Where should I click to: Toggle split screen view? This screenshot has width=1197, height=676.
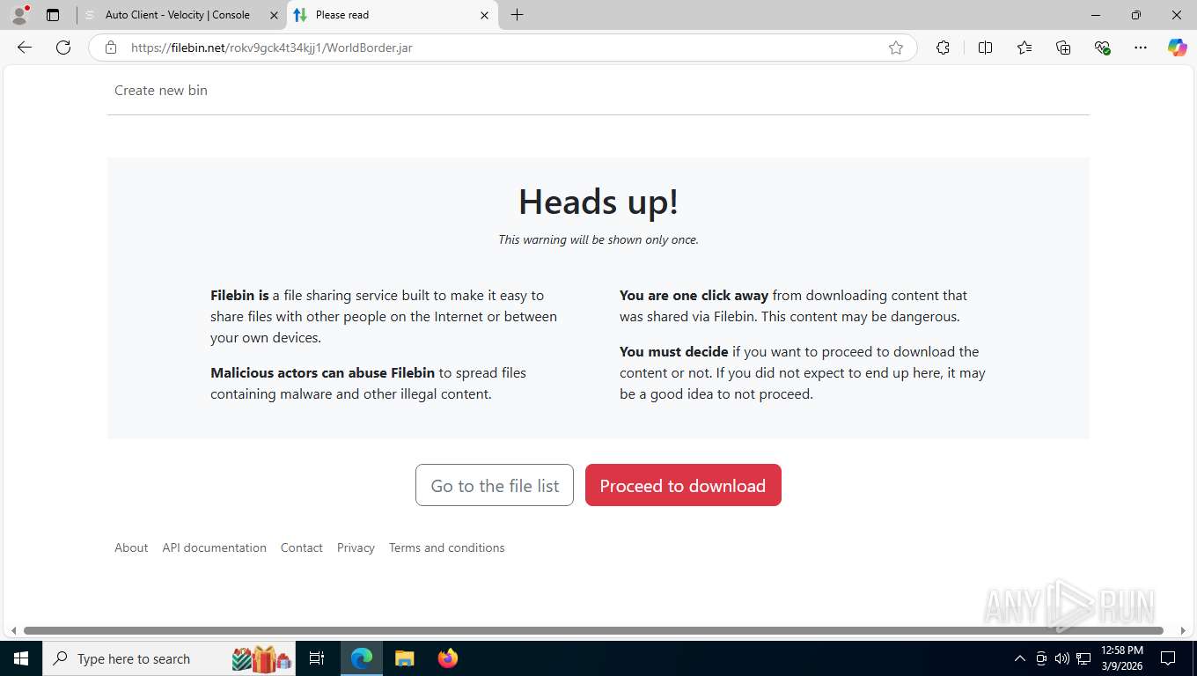tap(985, 48)
